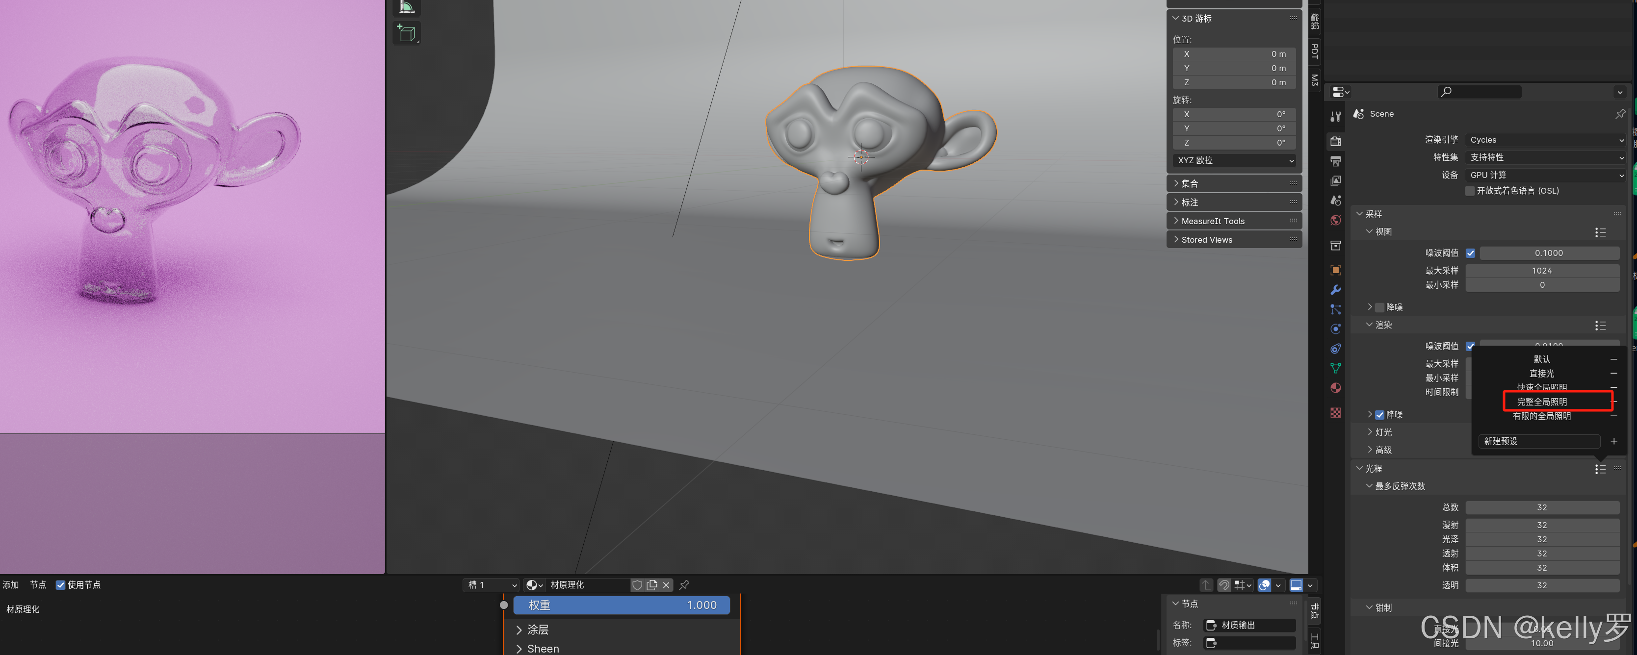Select 直接光 preset from list
Viewport: 1637px width, 655px height.
[x=1542, y=373]
